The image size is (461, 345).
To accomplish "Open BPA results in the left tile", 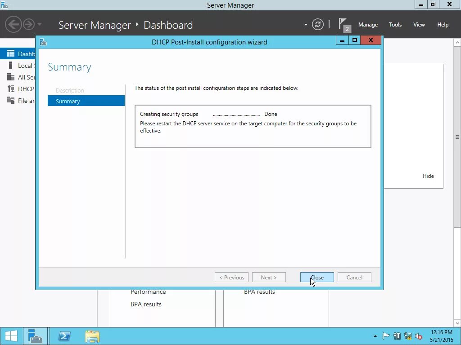I will pos(146,304).
